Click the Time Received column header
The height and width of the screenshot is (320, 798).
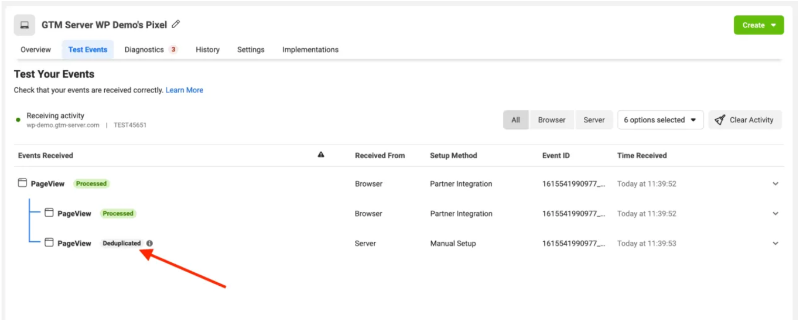pos(642,156)
